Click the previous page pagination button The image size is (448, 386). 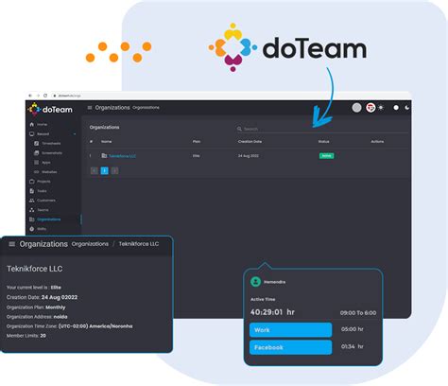point(95,170)
